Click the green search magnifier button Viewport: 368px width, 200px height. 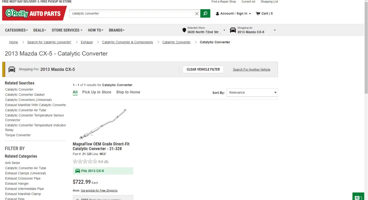(205, 13)
